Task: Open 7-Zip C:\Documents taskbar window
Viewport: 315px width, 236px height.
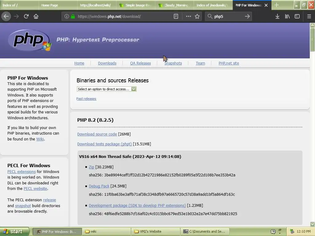Action: click(x=205, y=231)
